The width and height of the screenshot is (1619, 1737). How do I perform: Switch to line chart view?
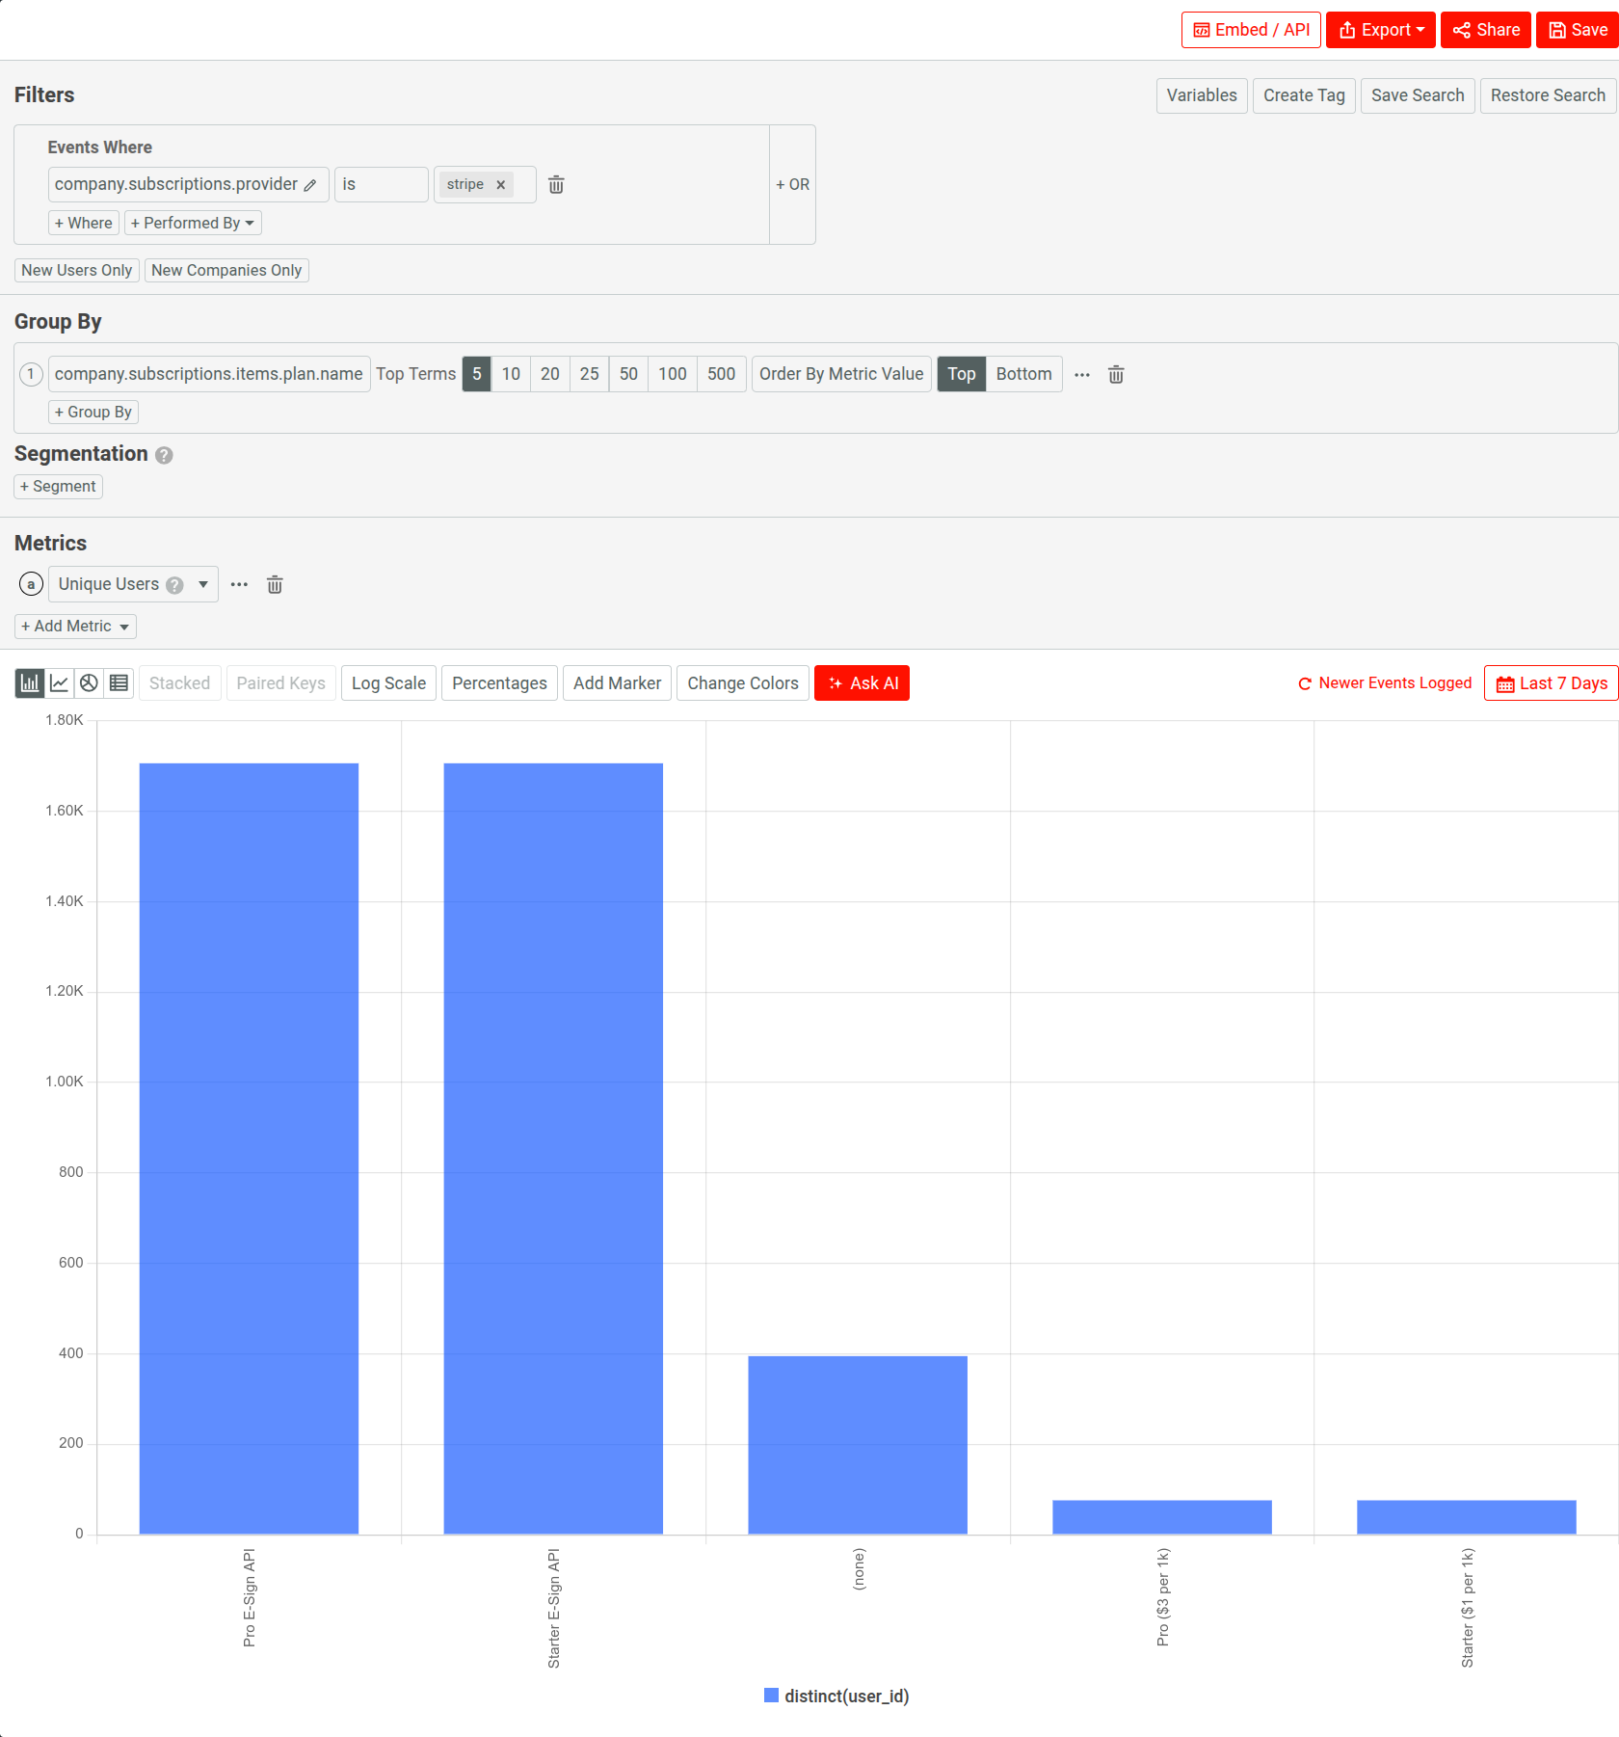click(59, 682)
